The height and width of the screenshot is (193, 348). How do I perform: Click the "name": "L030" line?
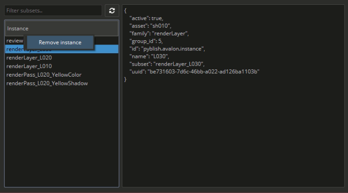coord(149,57)
